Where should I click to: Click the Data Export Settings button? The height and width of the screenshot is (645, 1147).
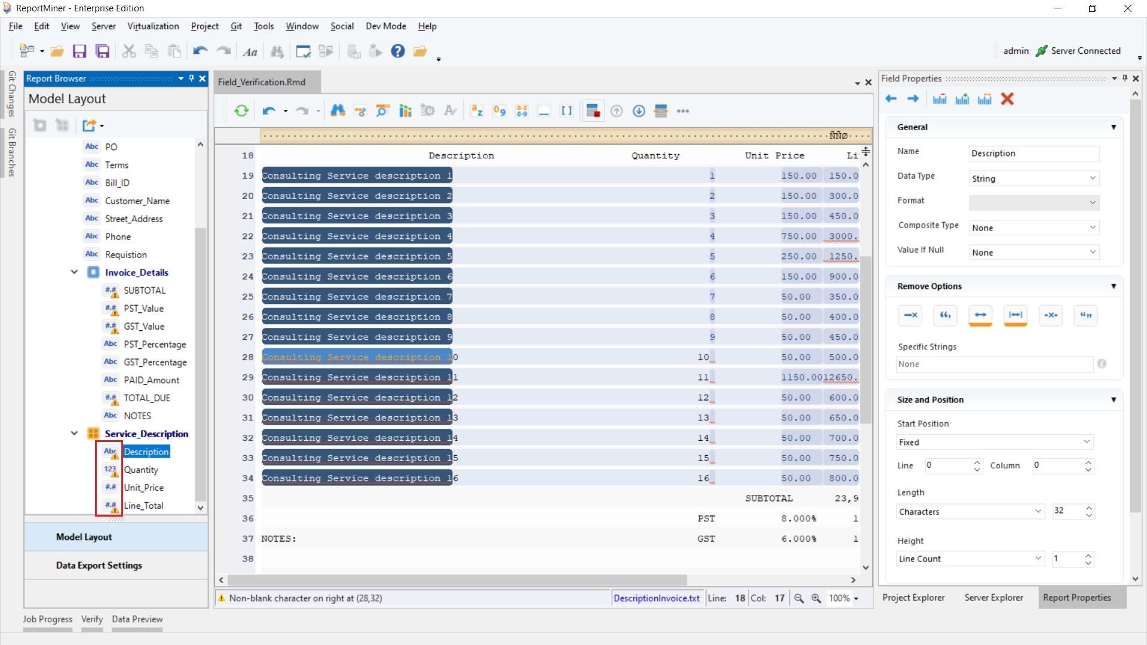(x=99, y=566)
